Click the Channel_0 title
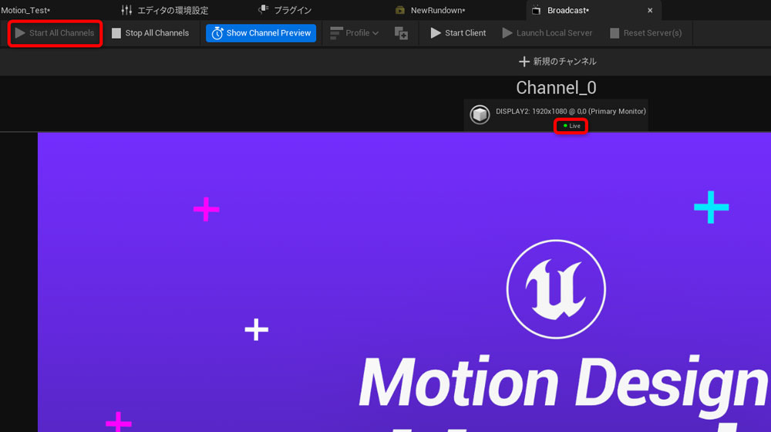771x432 pixels. pyautogui.click(x=556, y=88)
